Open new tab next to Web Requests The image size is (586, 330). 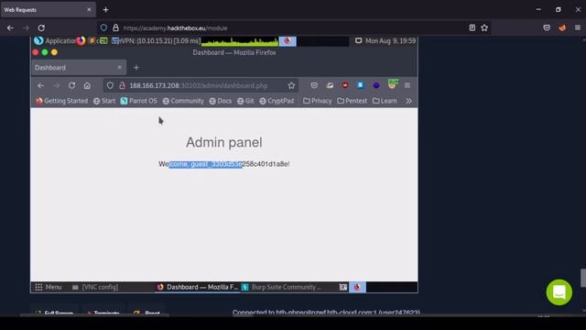click(x=106, y=10)
